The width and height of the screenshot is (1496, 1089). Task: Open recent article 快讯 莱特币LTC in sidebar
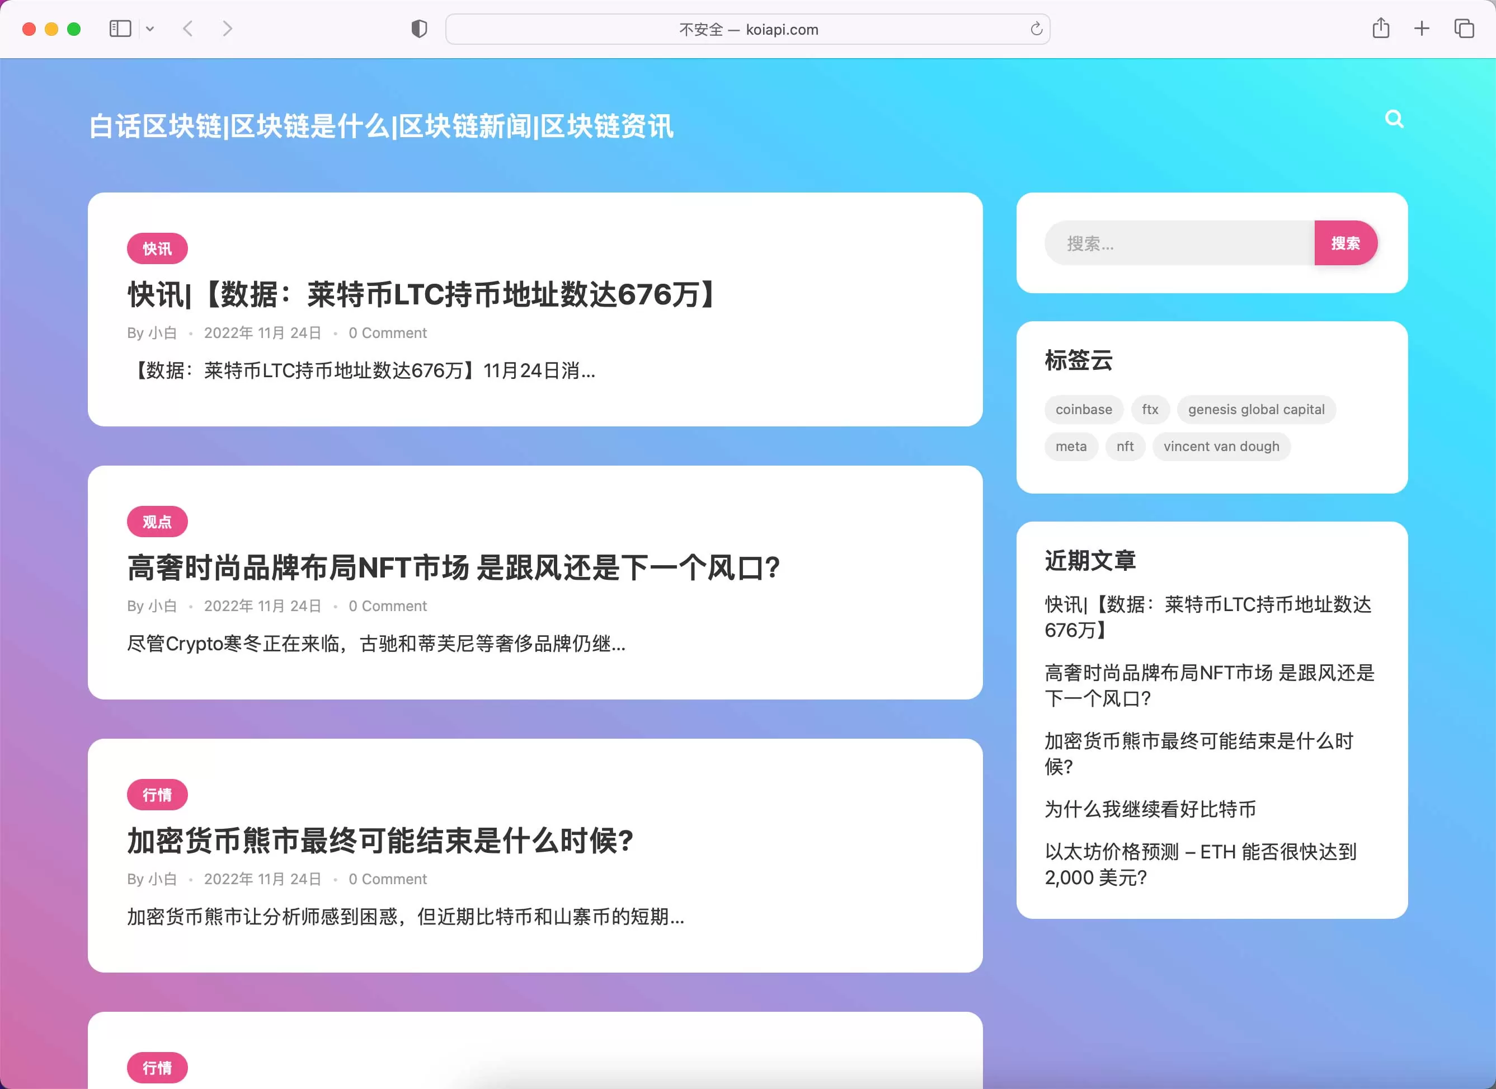click(x=1208, y=617)
